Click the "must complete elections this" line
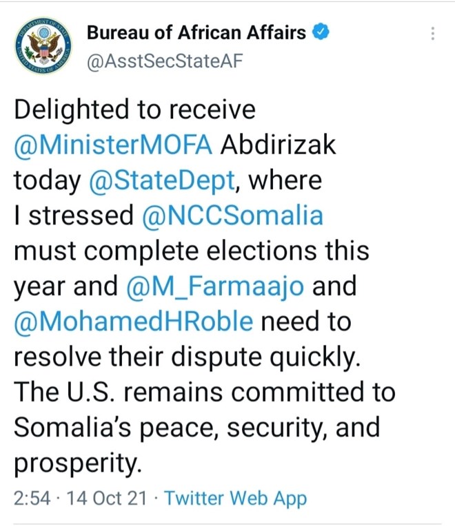The image size is (455, 526). [192, 251]
